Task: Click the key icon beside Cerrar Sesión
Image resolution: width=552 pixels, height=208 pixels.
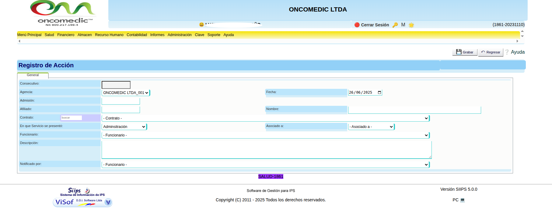Action: (395, 25)
